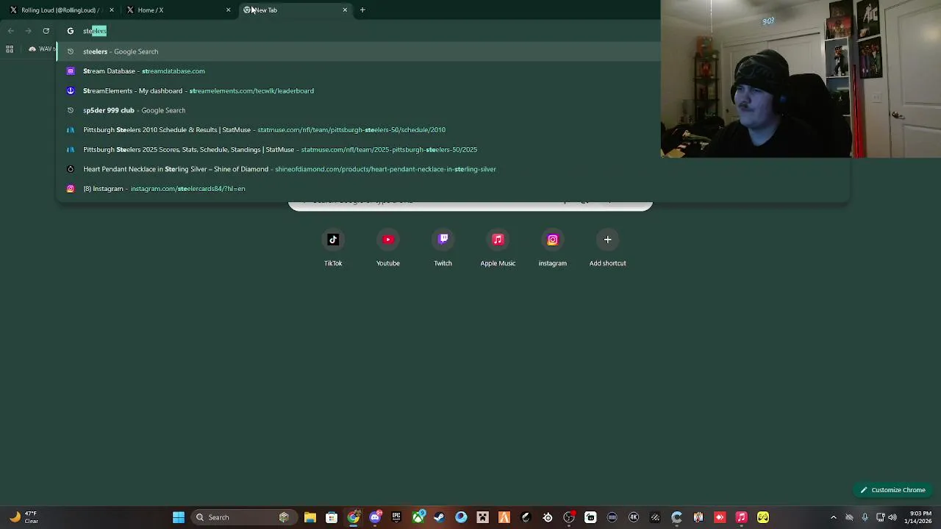Choose Steelers 2010 Schedule StatMuse suggestion
This screenshot has height=529, width=941.
pyautogui.click(x=452, y=130)
